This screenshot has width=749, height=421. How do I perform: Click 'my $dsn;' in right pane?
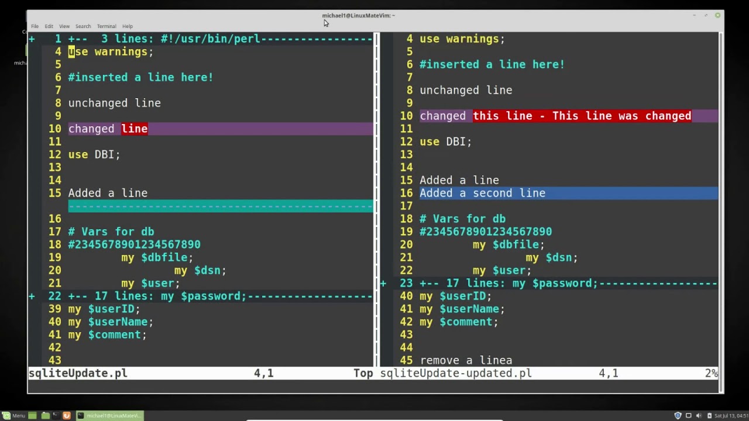552,258
